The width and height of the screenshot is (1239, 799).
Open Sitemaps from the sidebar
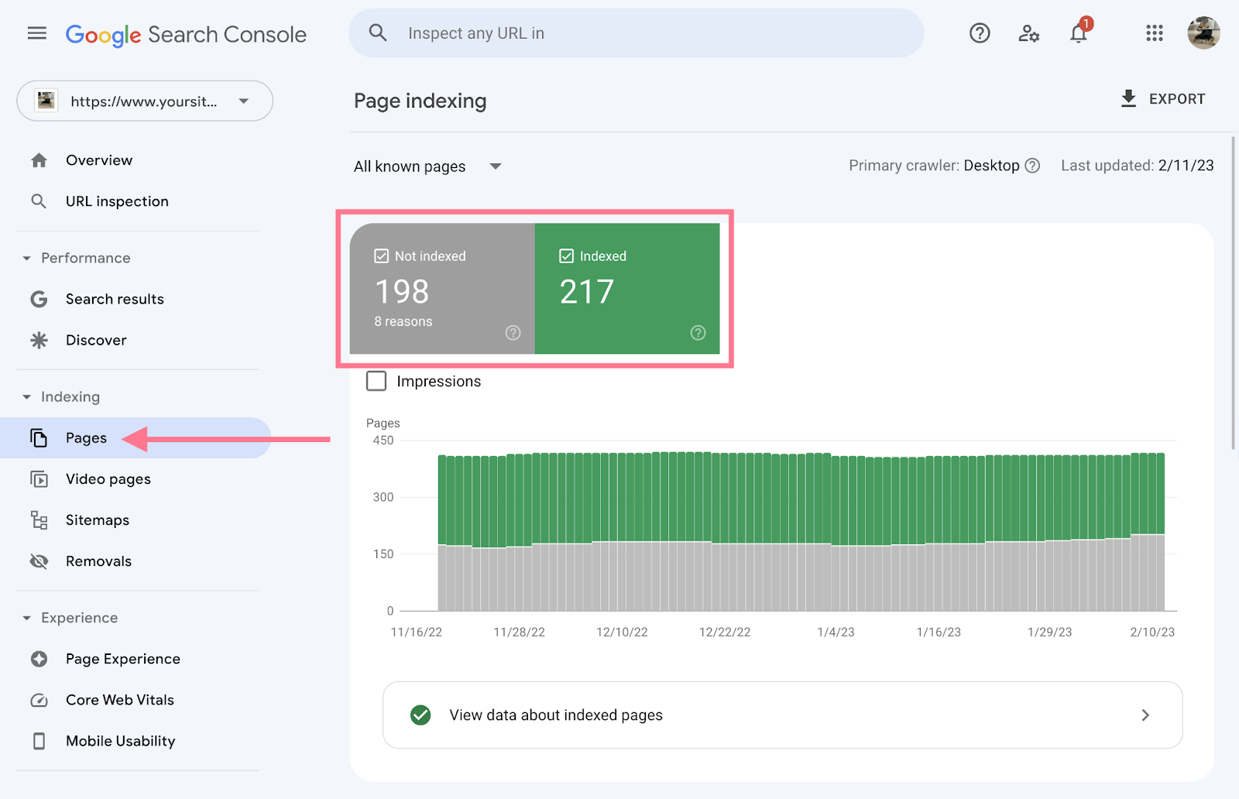coord(97,520)
